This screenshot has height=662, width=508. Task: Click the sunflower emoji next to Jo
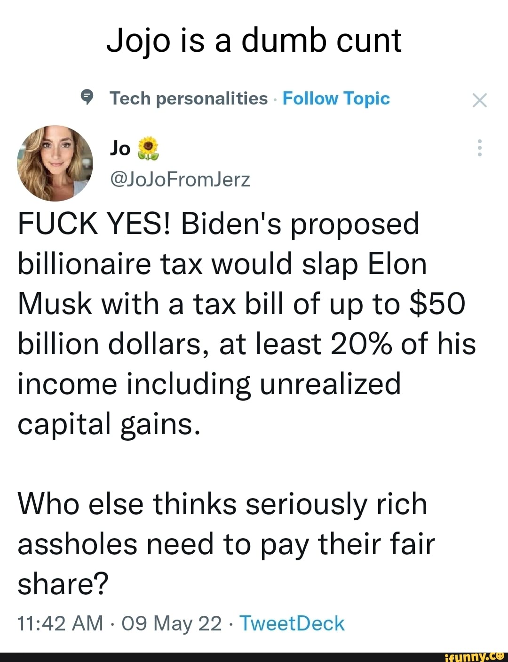(x=148, y=148)
